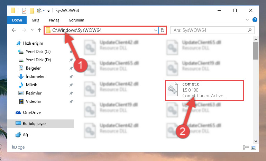Click the Properties checkmark quick access icon
The height and width of the screenshot is (161, 266).
pyautogui.click(x=24, y=11)
